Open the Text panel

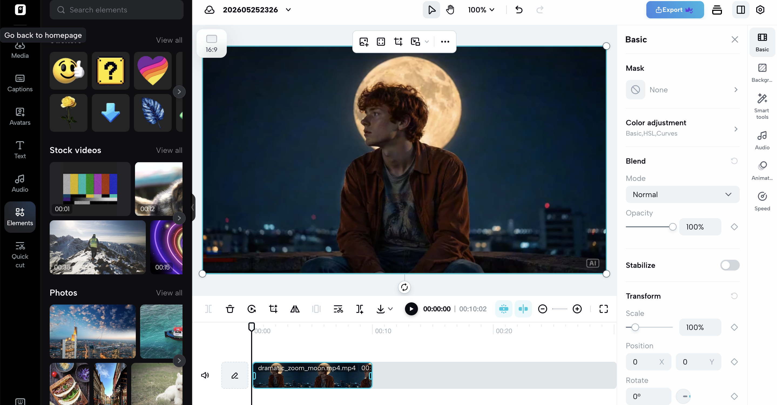pyautogui.click(x=20, y=150)
